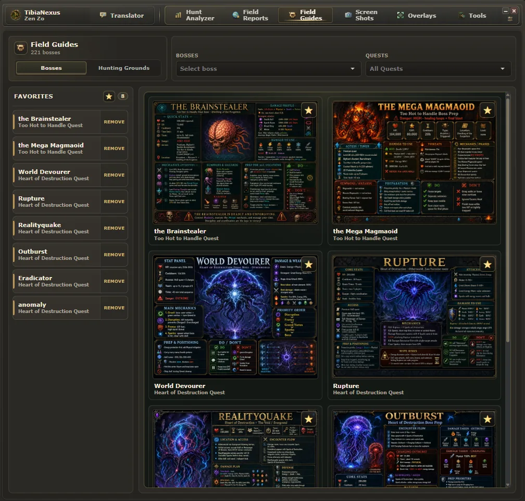The height and width of the screenshot is (501, 525).
Task: Click the scrollbar up arrow
Action: 508,95
